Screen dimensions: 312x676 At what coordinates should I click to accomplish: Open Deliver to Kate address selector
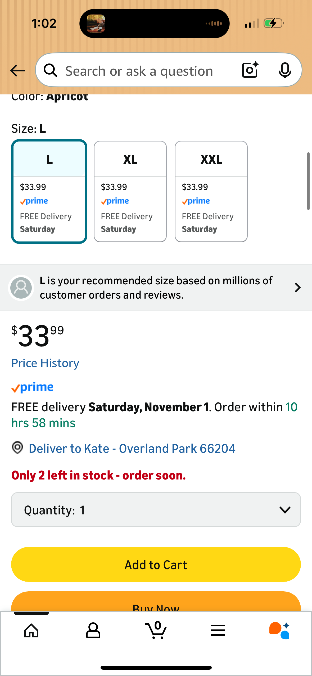pos(132,449)
